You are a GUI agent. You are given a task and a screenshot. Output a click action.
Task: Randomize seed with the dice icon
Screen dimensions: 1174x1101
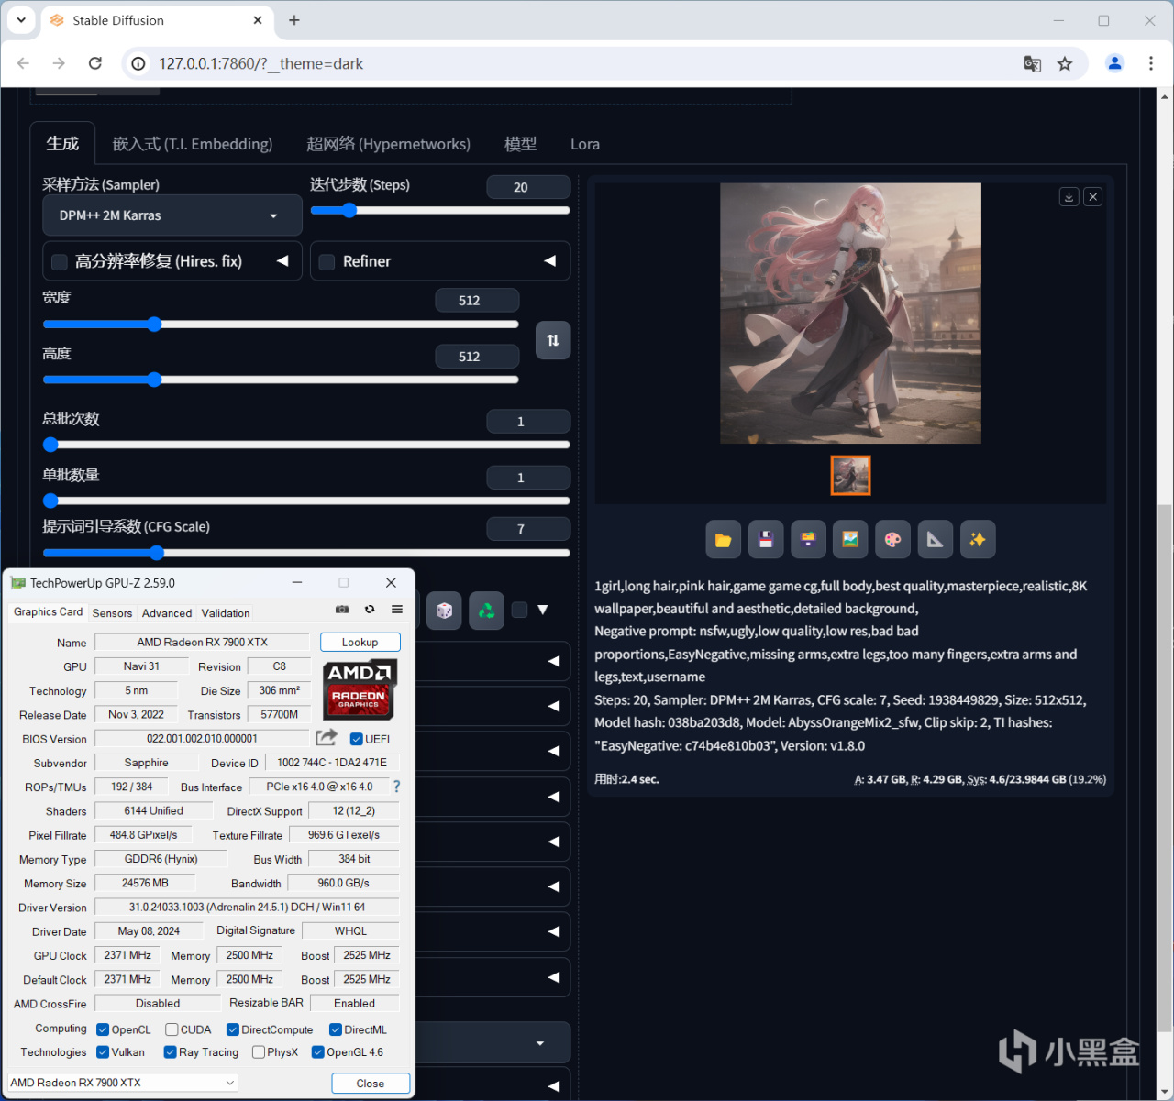pyautogui.click(x=444, y=611)
